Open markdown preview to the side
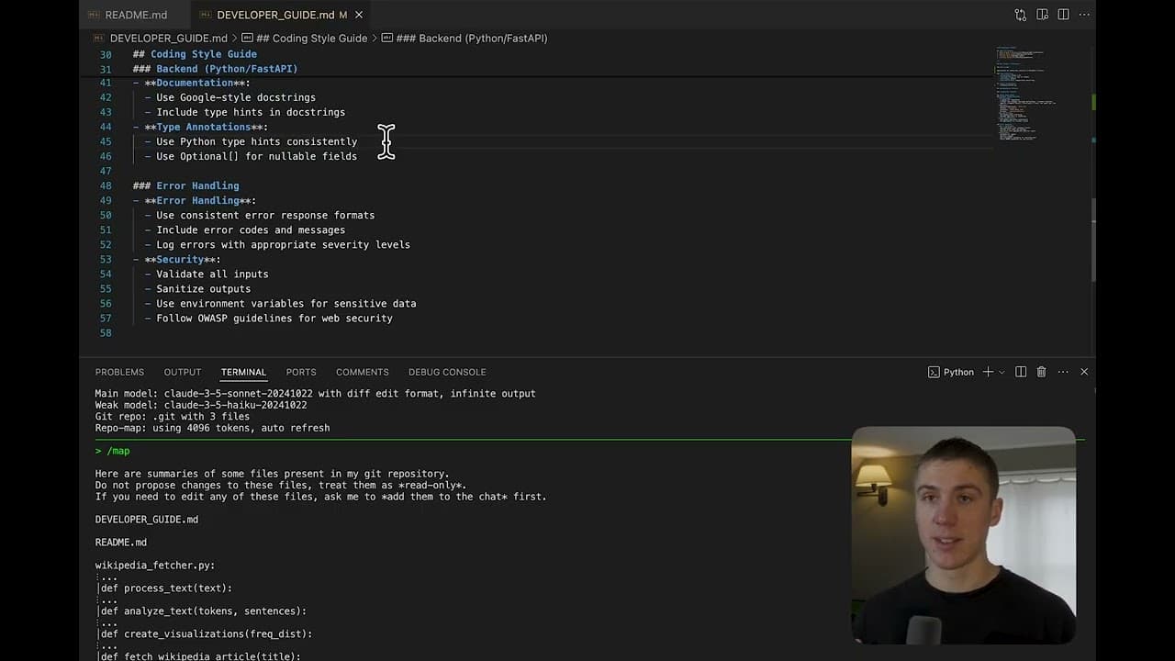The width and height of the screenshot is (1175, 661). 1041,15
